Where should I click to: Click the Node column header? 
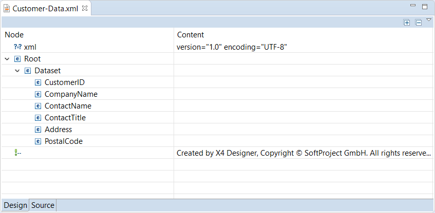click(x=14, y=35)
